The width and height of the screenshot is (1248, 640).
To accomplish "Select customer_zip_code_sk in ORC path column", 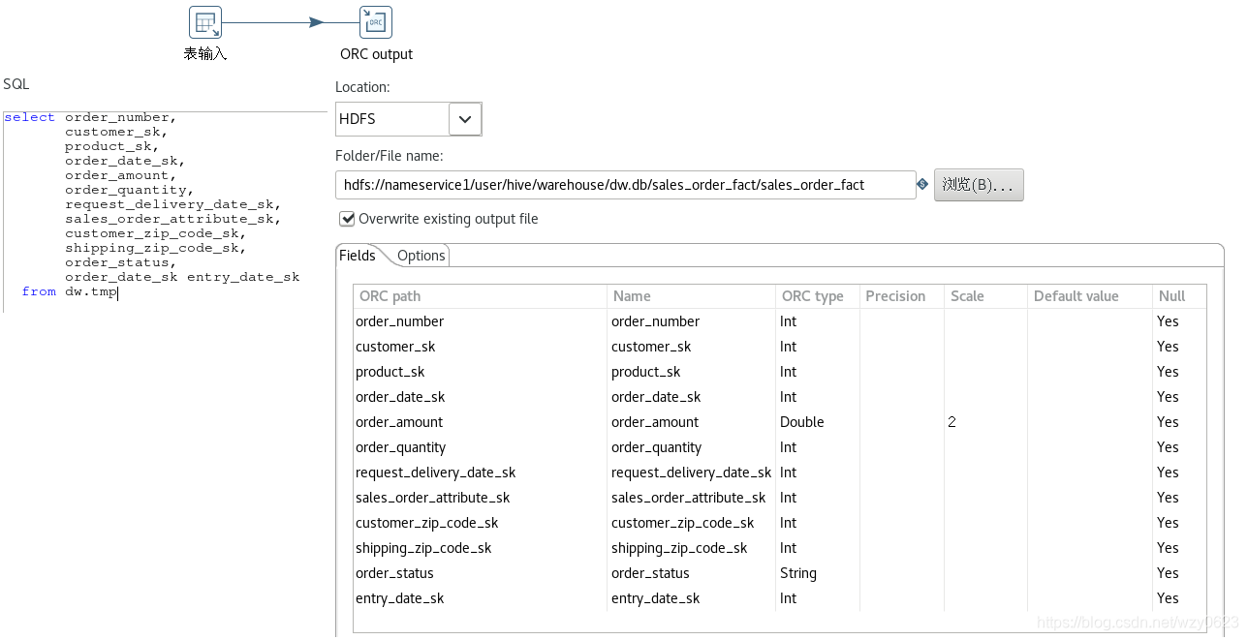I will (426, 523).
